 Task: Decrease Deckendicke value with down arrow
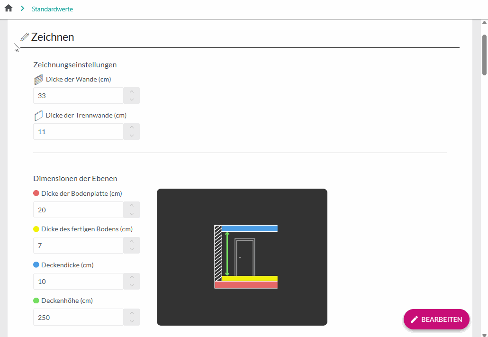tap(131, 285)
